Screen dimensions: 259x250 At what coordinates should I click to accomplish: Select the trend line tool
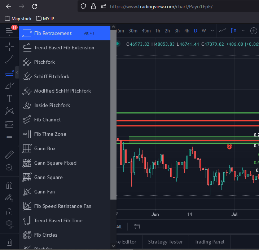[9, 59]
